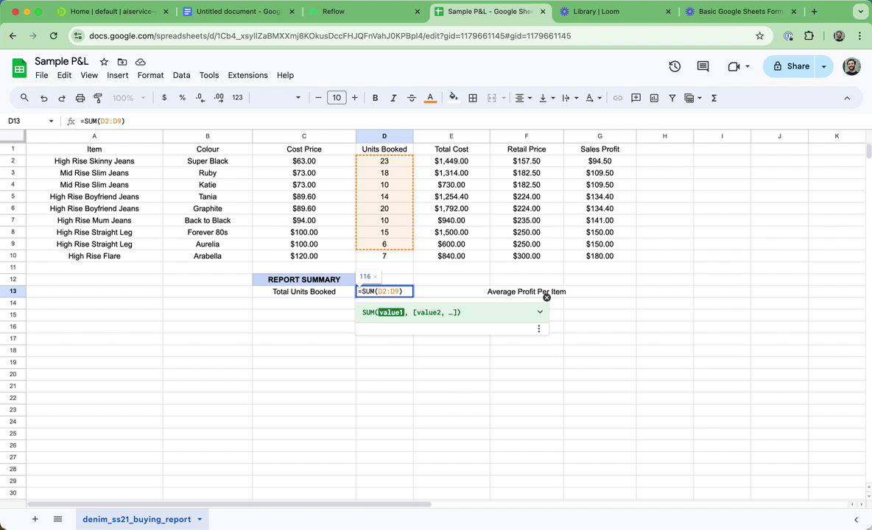Open the Extensions menu
The height and width of the screenshot is (530, 872).
[247, 75]
